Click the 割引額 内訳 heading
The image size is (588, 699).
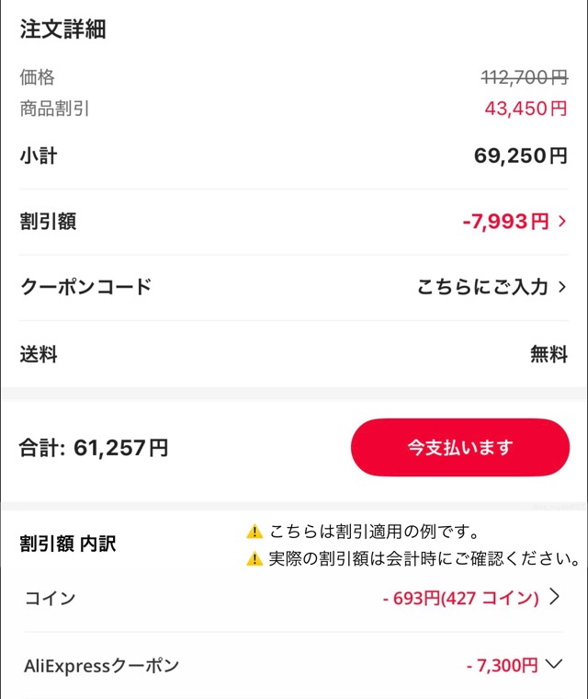[68, 544]
